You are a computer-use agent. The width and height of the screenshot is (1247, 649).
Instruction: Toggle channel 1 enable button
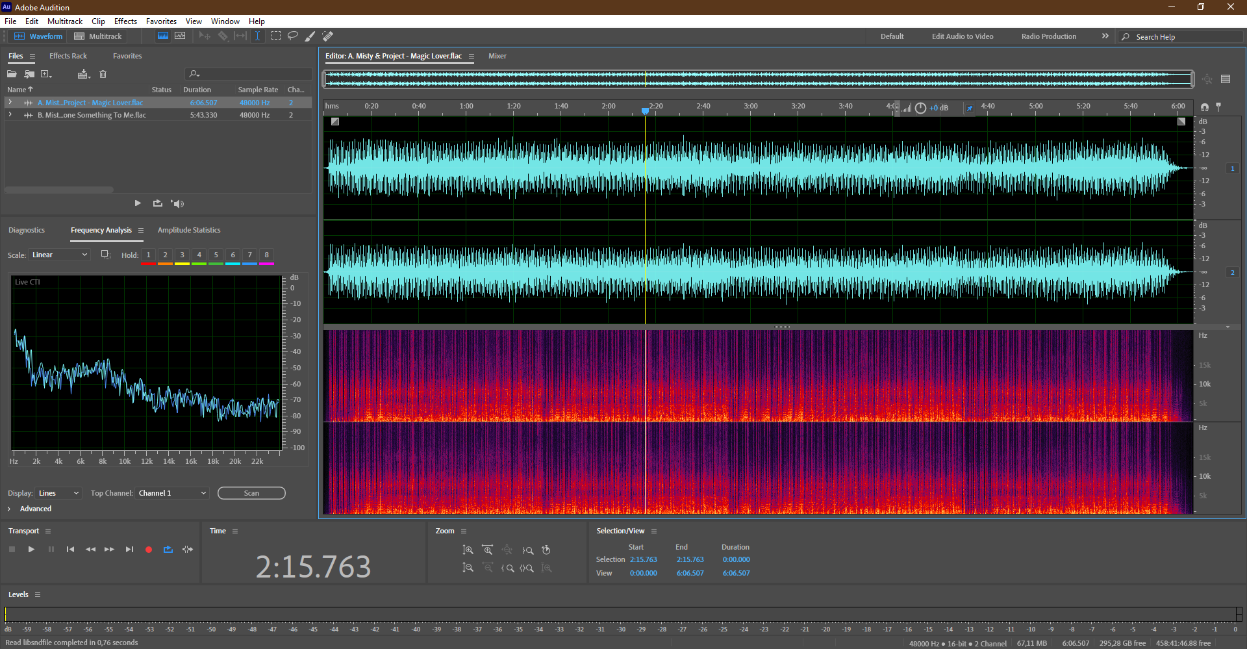click(x=1232, y=169)
